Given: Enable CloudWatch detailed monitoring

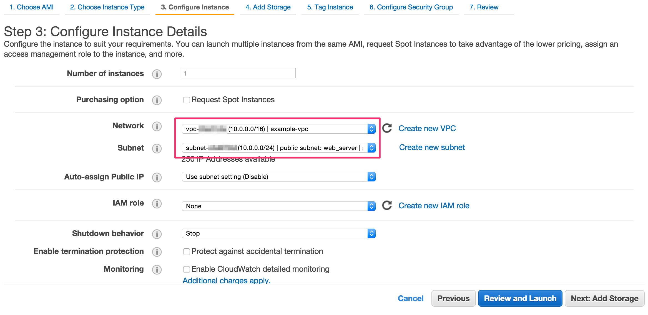Looking at the screenshot, I should click(x=186, y=269).
